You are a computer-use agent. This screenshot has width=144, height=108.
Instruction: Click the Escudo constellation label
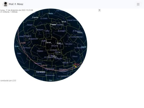[66, 63]
